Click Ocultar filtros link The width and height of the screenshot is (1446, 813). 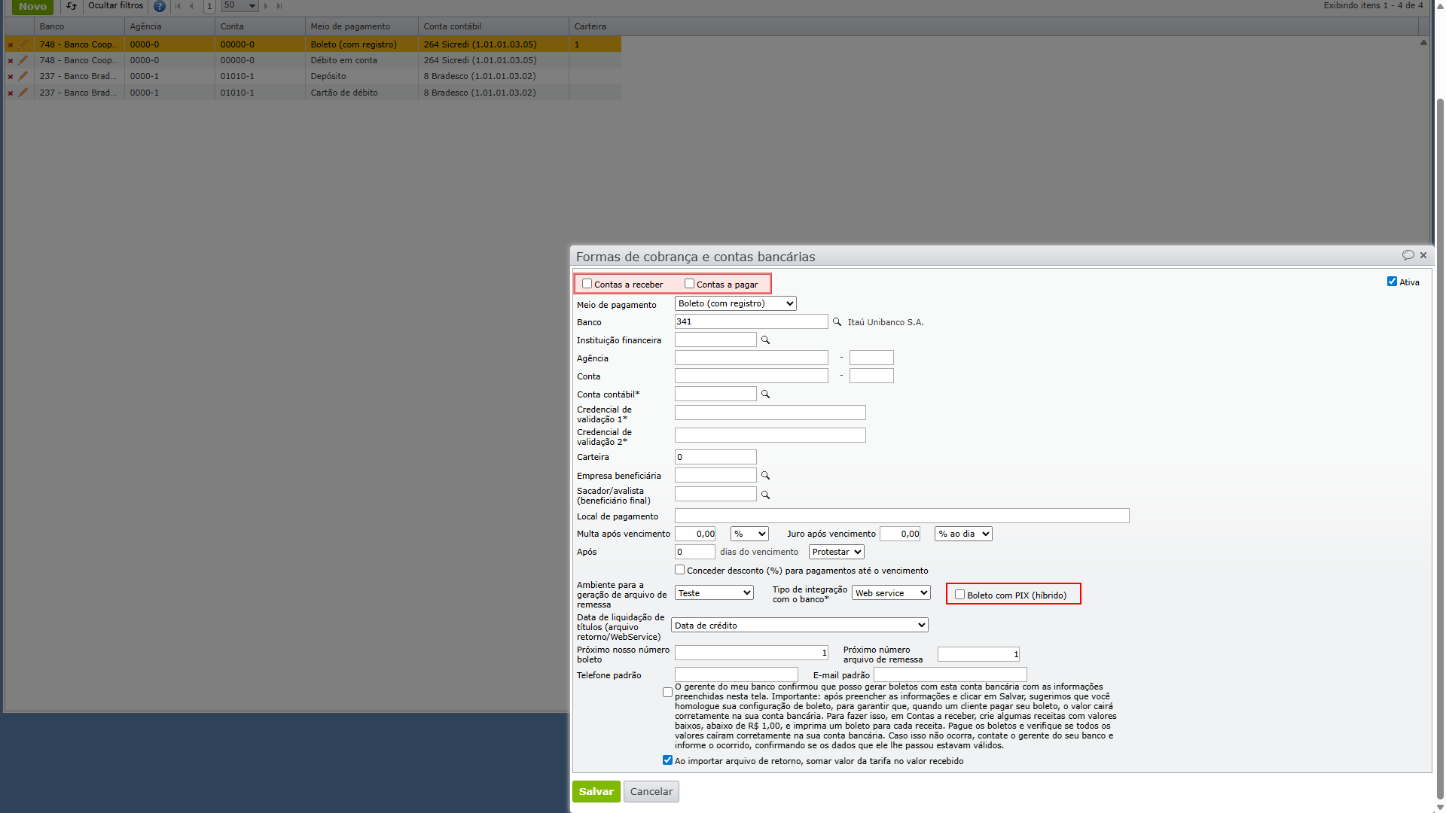(115, 5)
